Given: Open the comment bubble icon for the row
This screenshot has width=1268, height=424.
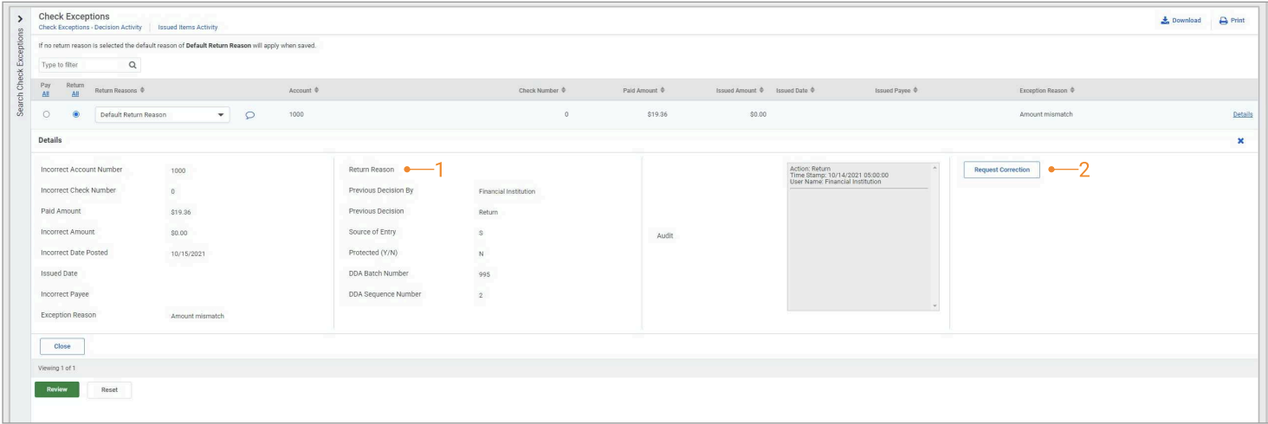Looking at the screenshot, I should tap(249, 114).
